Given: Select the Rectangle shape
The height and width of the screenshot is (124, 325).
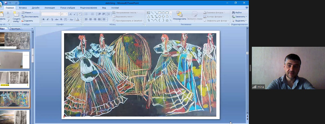Looking at the screenshot, I should [160, 13].
